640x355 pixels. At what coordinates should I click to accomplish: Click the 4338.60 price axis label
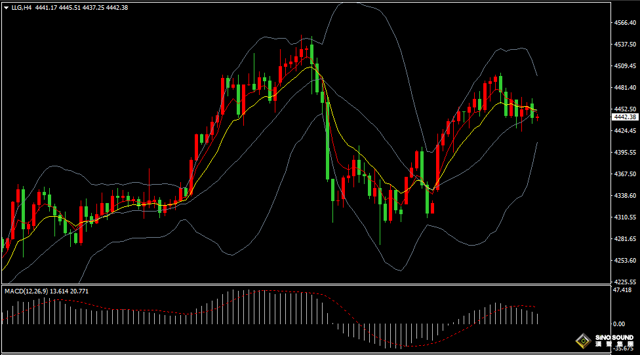click(x=624, y=195)
